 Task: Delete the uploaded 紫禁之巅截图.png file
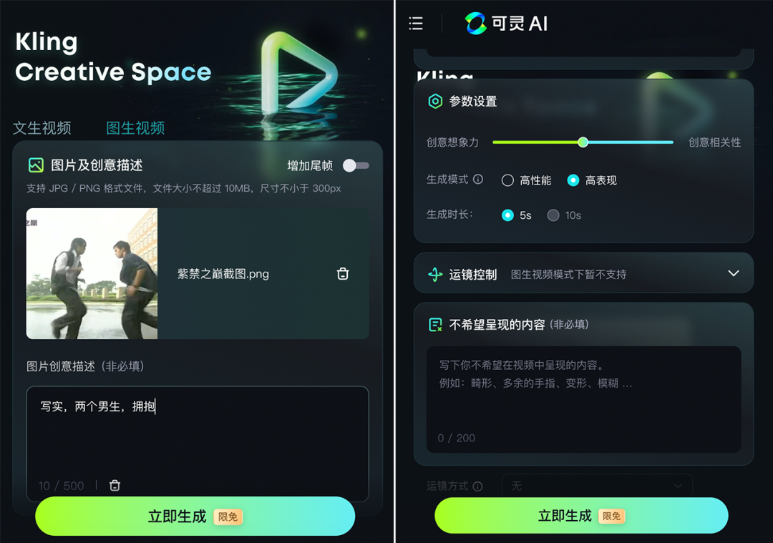point(343,273)
